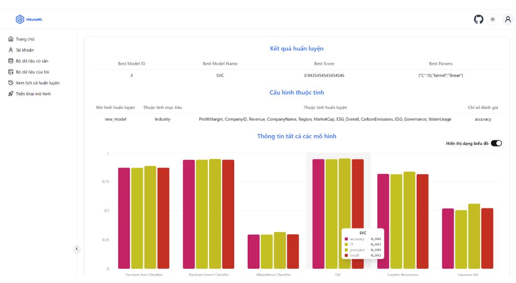The image size is (516, 283).
Task: Click the Triển khai mô hình rocket icon
Action: pos(11,94)
